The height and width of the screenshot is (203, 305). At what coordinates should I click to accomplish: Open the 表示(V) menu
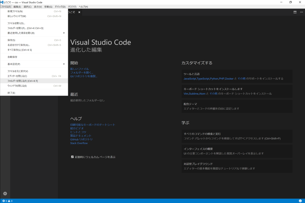click(38, 7)
